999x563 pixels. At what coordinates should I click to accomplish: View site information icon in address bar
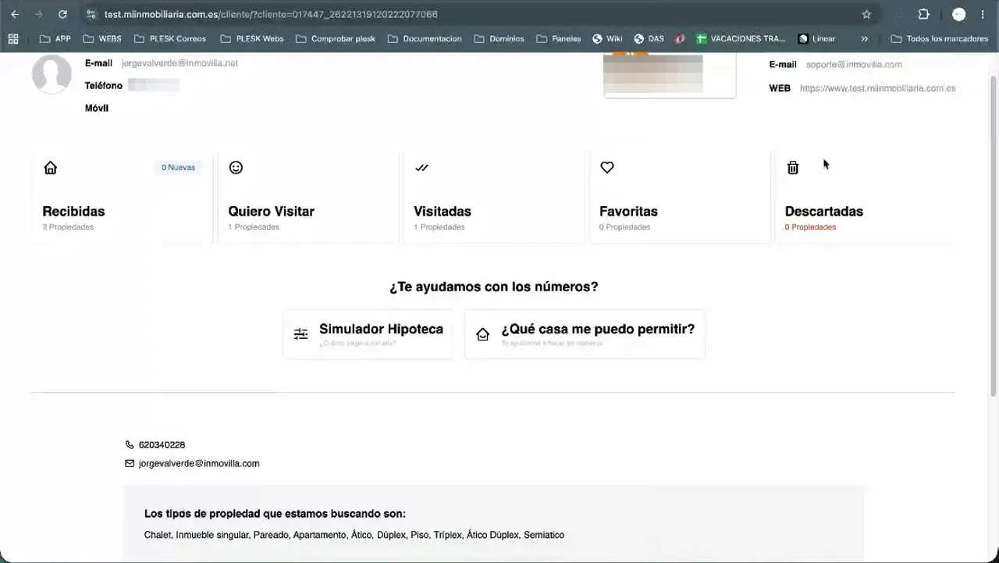click(91, 14)
